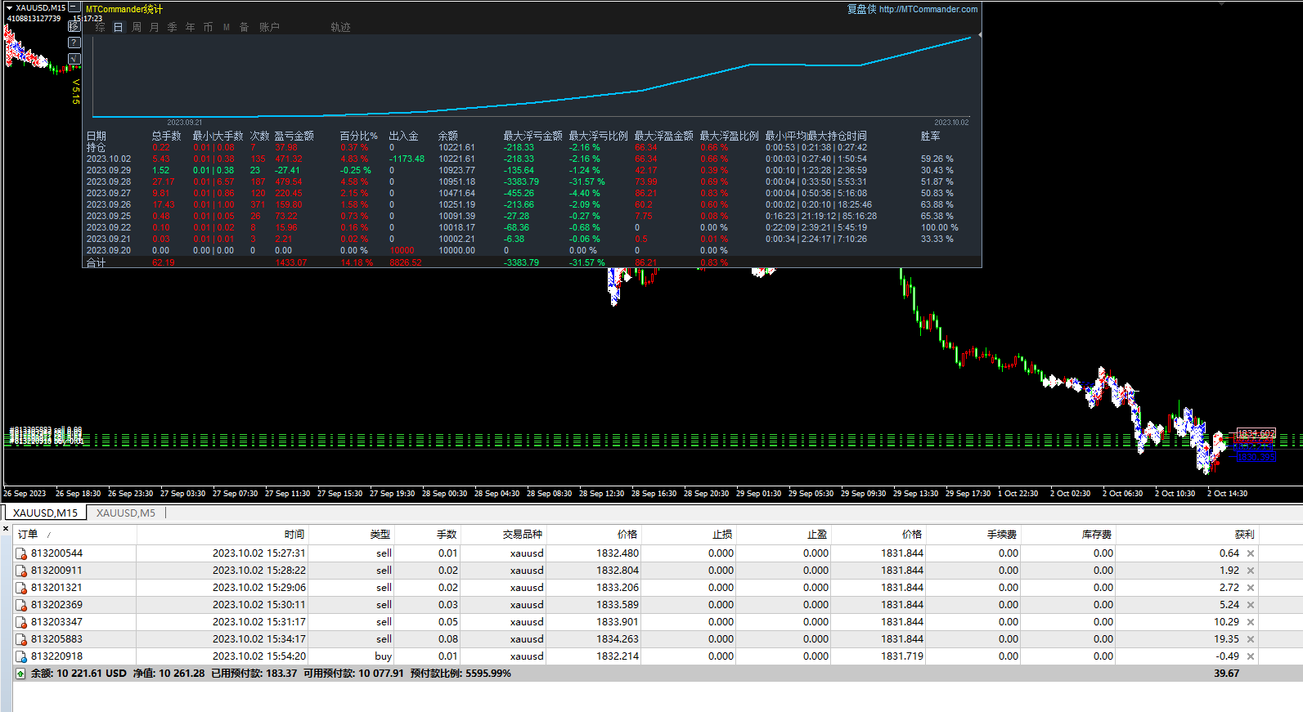The image size is (1303, 712).
Task: Select the 年 (yearly) statistics tab
Action: (191, 27)
